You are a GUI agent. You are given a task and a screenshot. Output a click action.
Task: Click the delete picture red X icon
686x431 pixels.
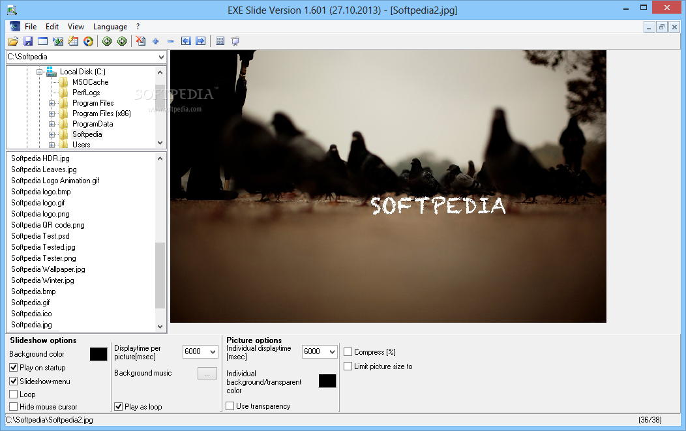[140, 41]
